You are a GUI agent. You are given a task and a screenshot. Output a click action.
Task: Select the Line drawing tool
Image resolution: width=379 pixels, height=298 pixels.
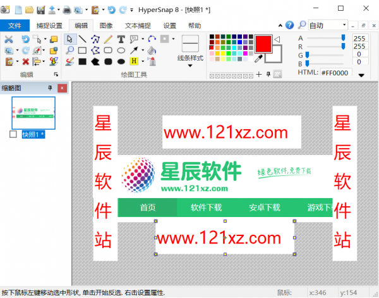(x=82, y=39)
